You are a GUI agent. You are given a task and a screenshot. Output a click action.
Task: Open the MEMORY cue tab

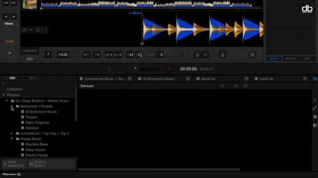[274, 58]
